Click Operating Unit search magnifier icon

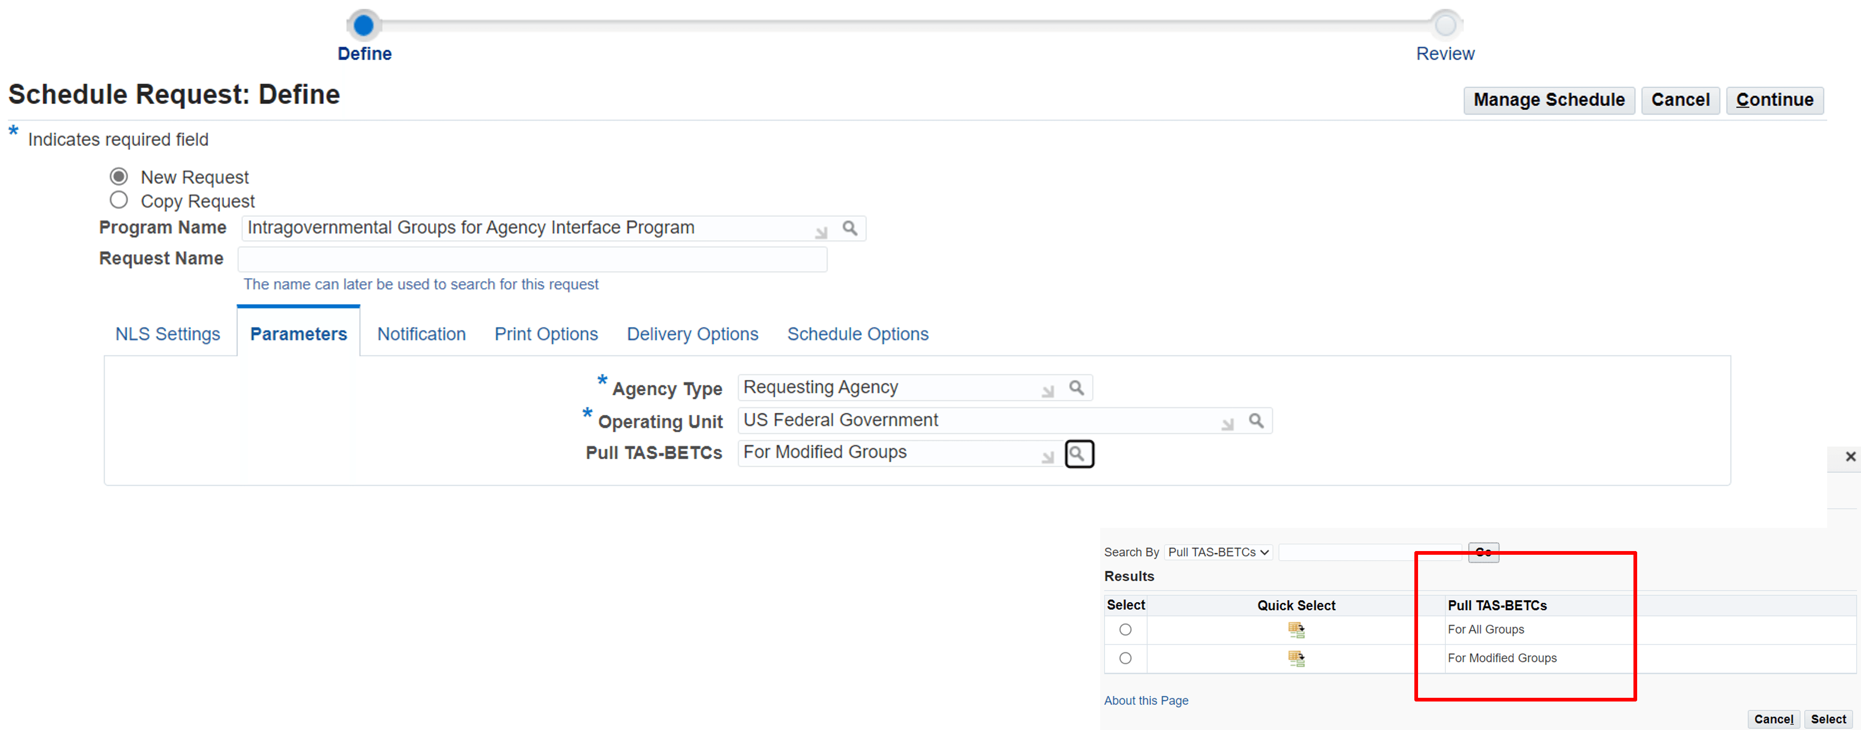1255,421
